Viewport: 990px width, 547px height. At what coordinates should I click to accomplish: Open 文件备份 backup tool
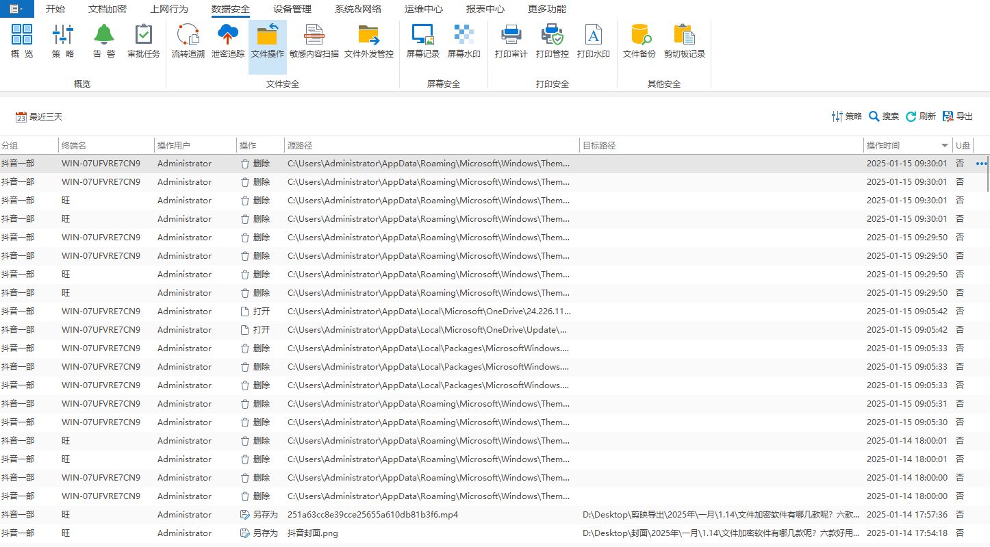click(639, 40)
